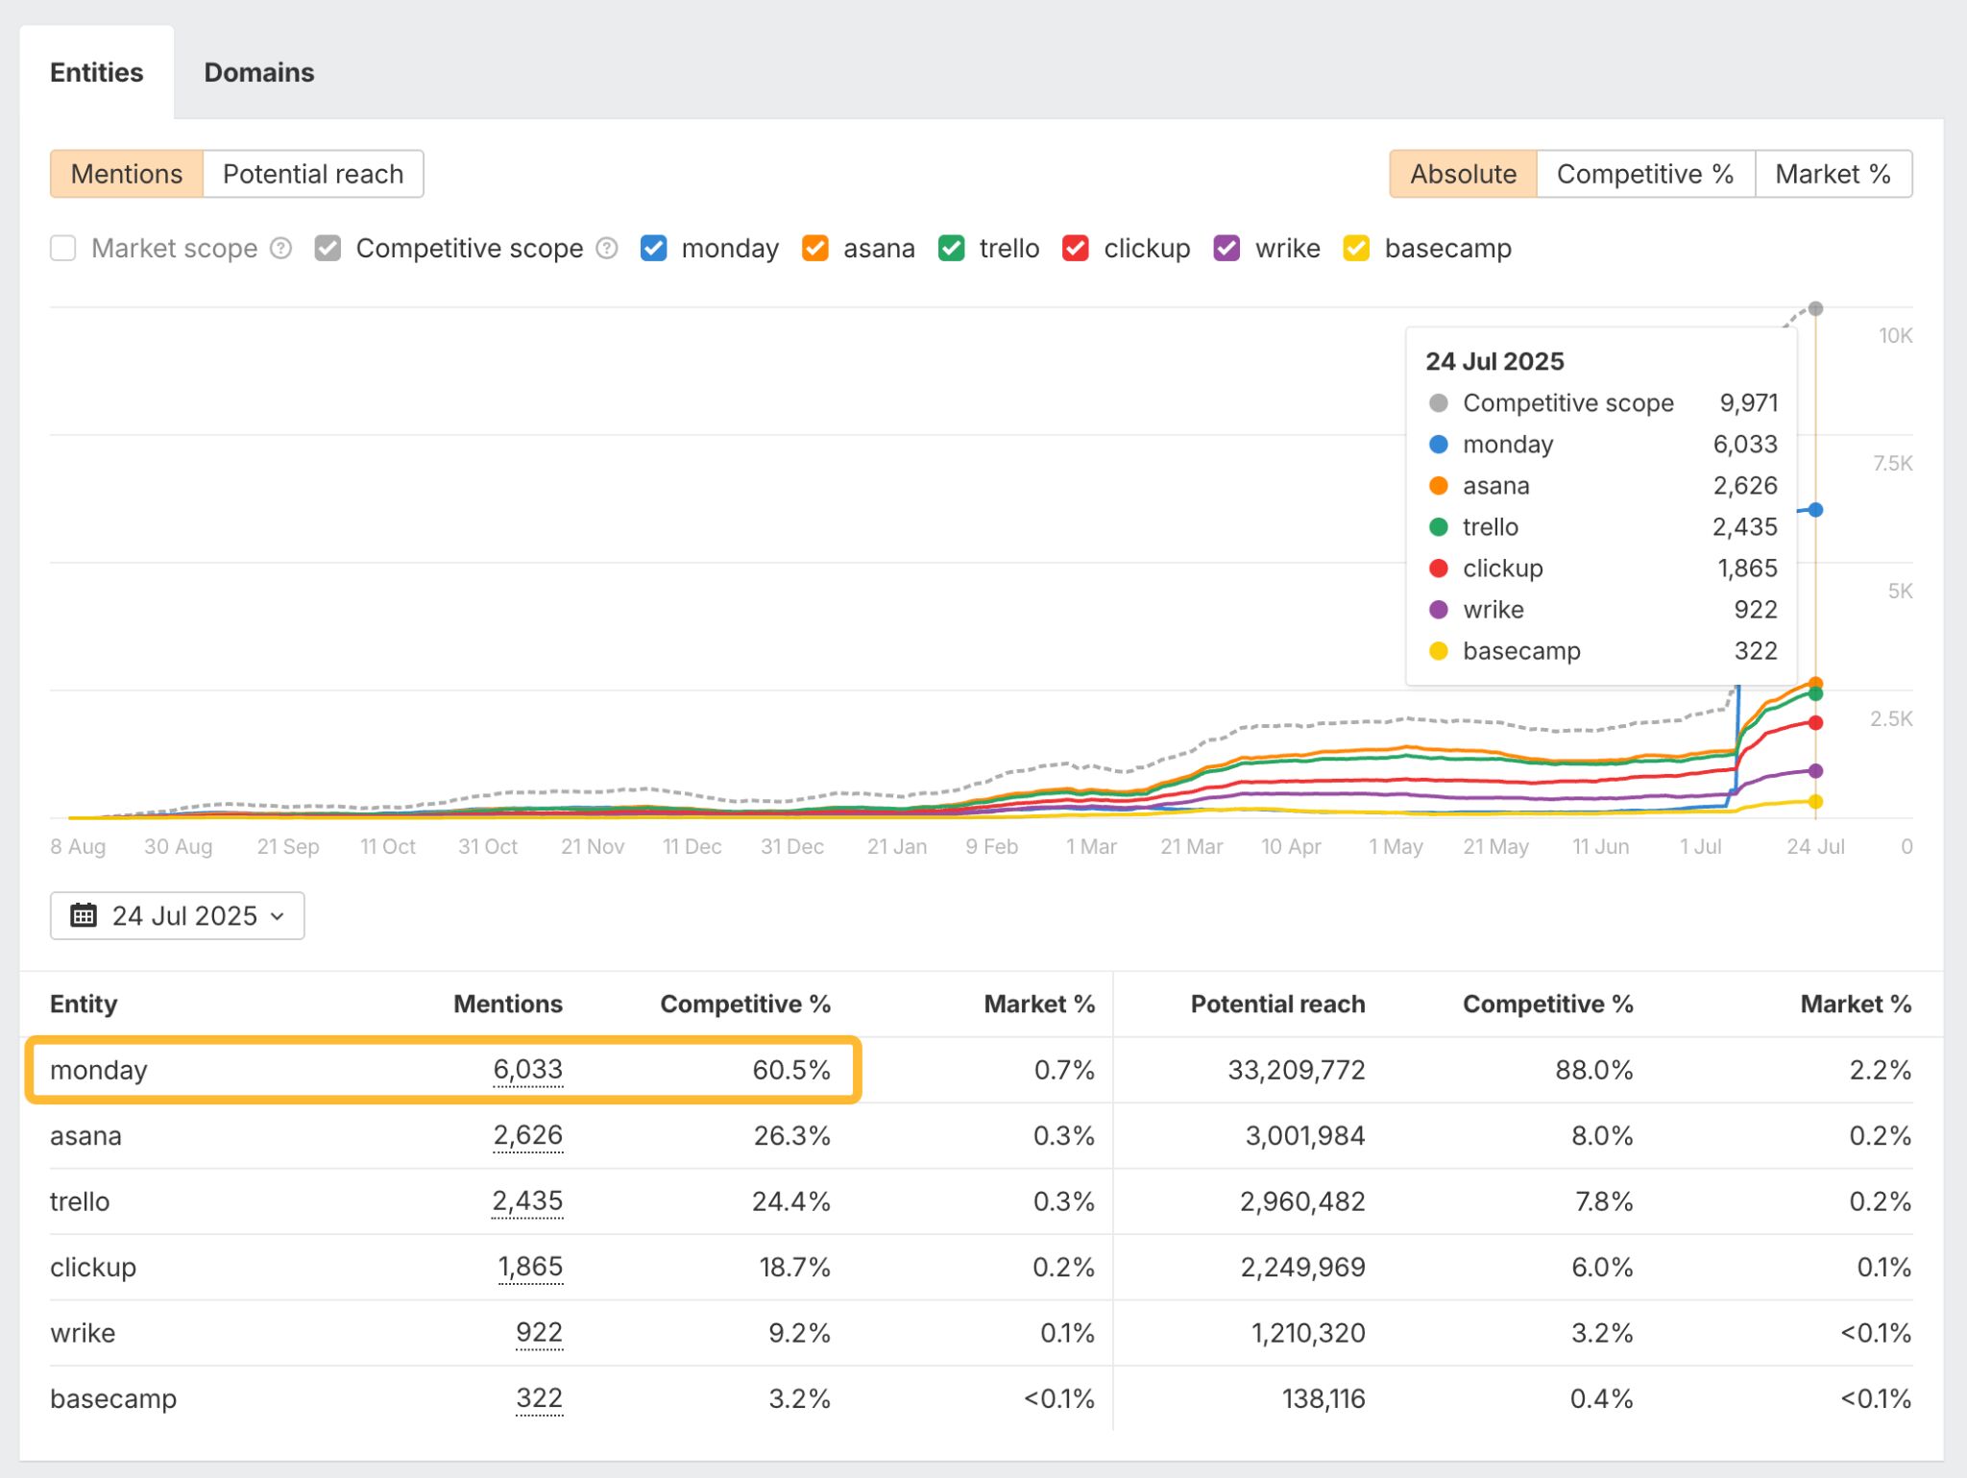1967x1478 pixels.
Task: Switch to the Domains tab
Action: [258, 72]
